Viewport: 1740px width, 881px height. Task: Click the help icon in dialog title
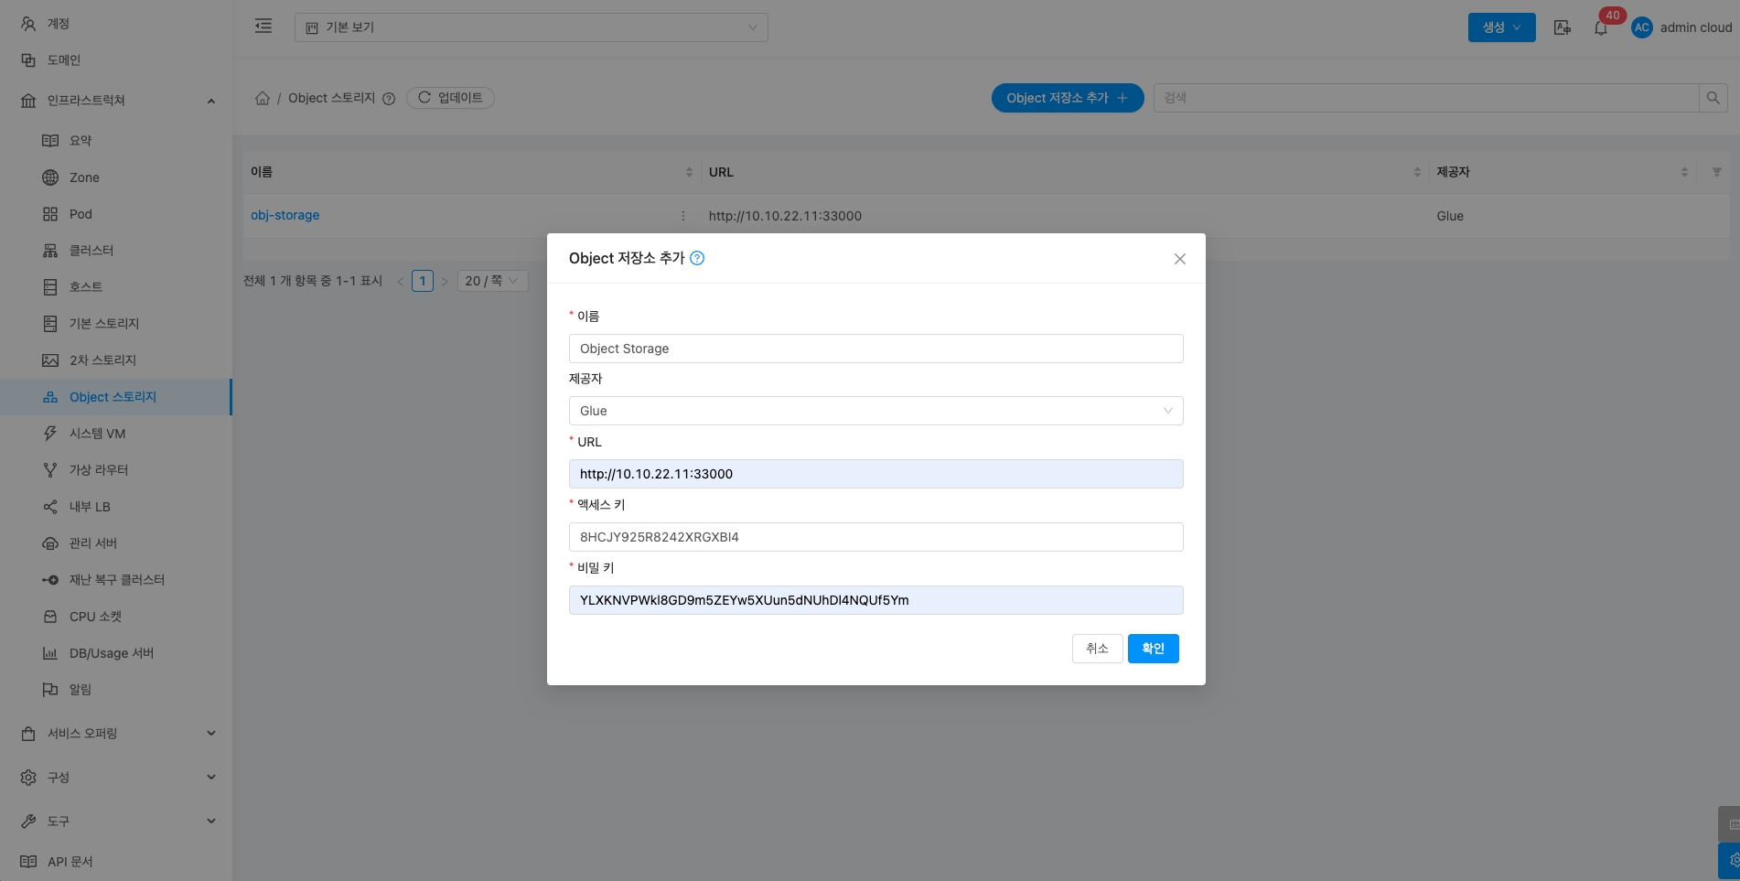[697, 258]
